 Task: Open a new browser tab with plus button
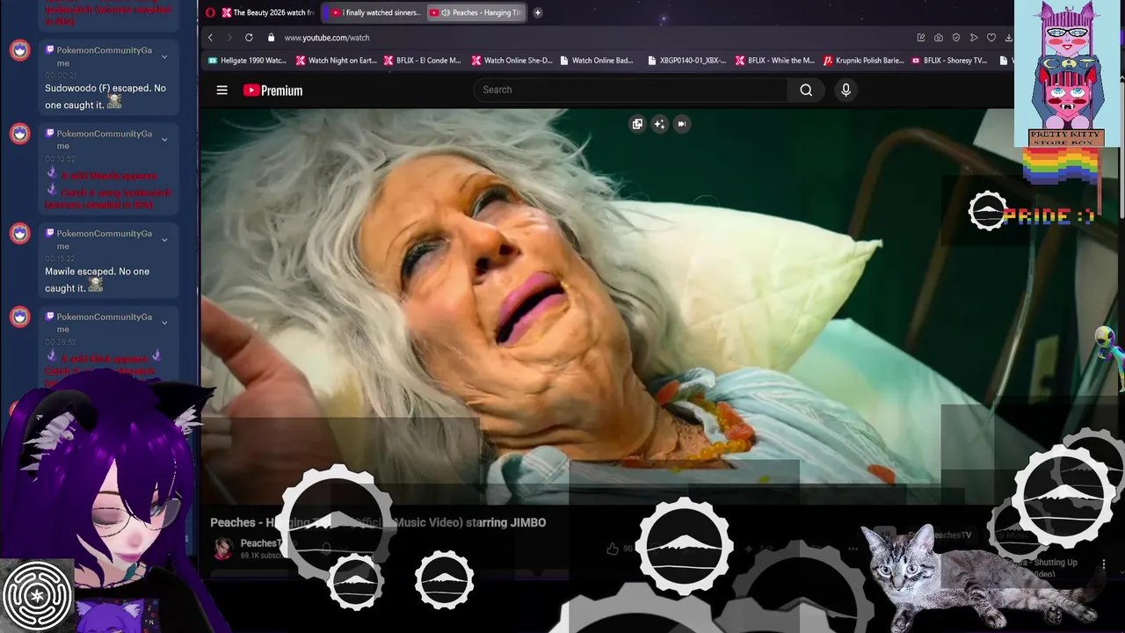(537, 12)
